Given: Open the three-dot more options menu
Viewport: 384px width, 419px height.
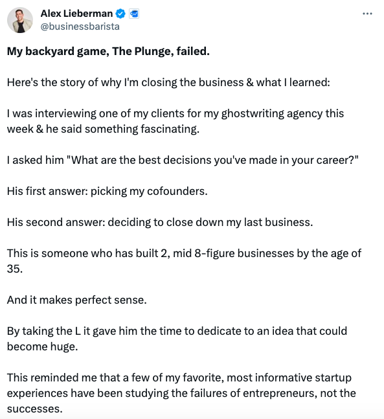Looking at the screenshot, I should [367, 14].
